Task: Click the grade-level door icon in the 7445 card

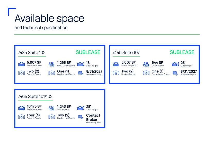Action: [146, 73]
